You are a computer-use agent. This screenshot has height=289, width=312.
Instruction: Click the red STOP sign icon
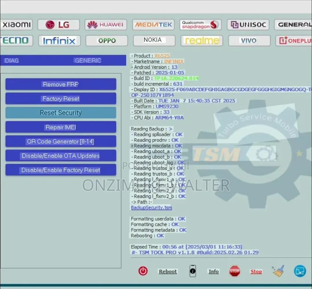click(x=235, y=271)
